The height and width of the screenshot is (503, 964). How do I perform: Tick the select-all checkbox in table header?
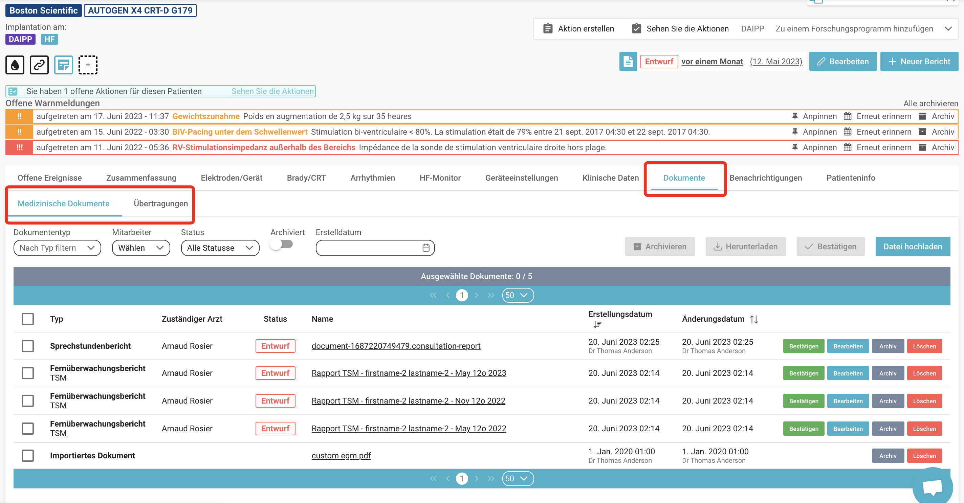point(28,319)
